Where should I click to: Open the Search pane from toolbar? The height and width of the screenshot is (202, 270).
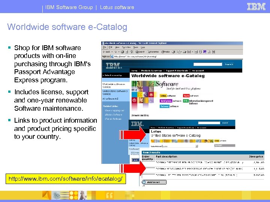[x=140, y=52]
